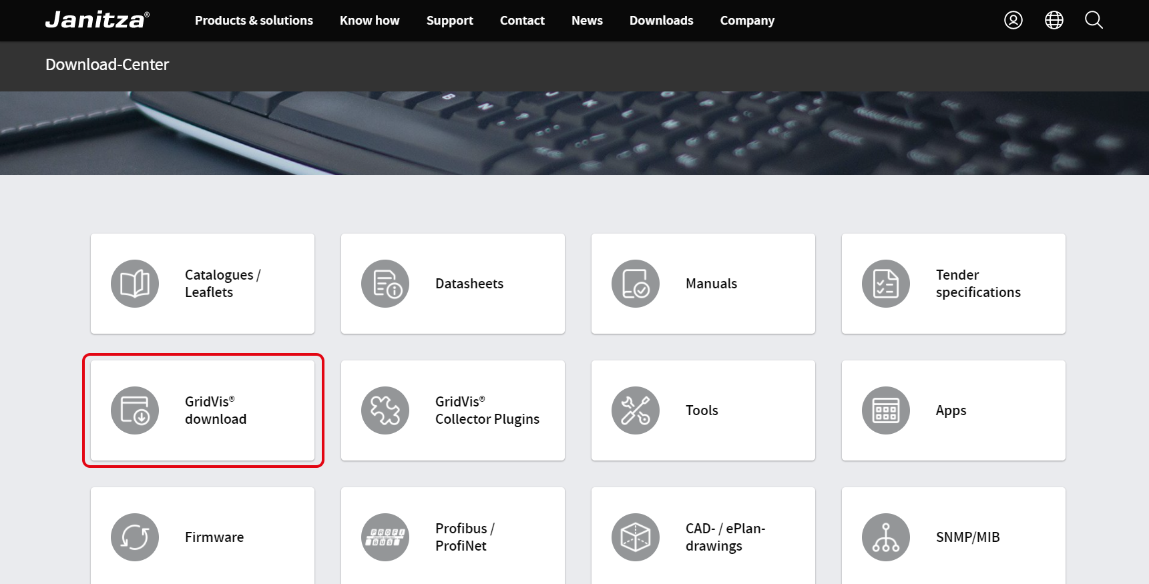The width and height of the screenshot is (1149, 584).
Task: Open the Tools text link
Action: pos(702,410)
